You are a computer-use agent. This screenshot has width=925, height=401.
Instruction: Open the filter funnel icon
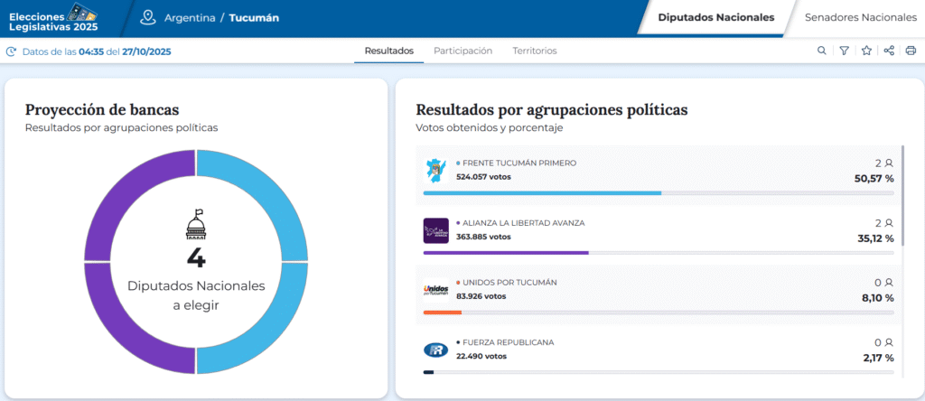[844, 51]
